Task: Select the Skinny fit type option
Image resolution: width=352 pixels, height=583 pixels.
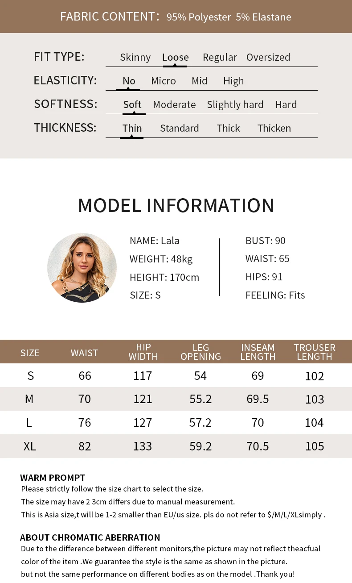Action: pos(135,58)
